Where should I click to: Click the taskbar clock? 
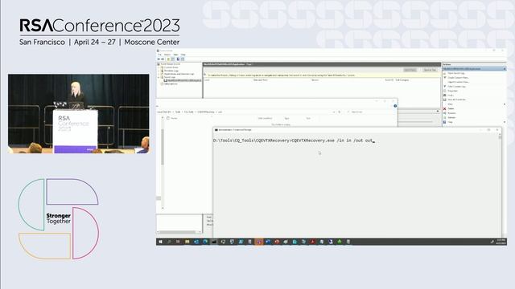[x=501, y=242]
